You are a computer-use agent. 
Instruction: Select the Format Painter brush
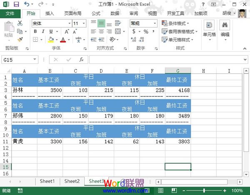click(x=20, y=39)
